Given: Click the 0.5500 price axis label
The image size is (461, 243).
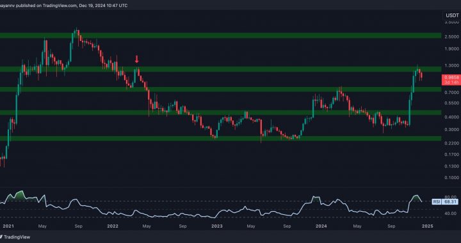Looking at the screenshot, I should [x=451, y=104].
